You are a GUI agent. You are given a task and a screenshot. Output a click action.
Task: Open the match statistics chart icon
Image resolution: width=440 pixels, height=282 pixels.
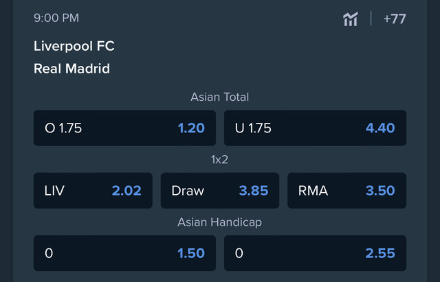351,19
